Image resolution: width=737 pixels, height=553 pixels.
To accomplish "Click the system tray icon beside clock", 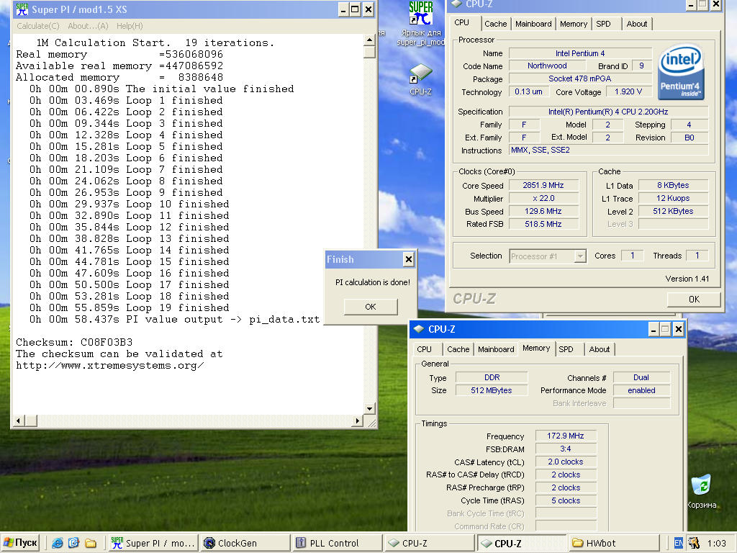I will [693, 543].
